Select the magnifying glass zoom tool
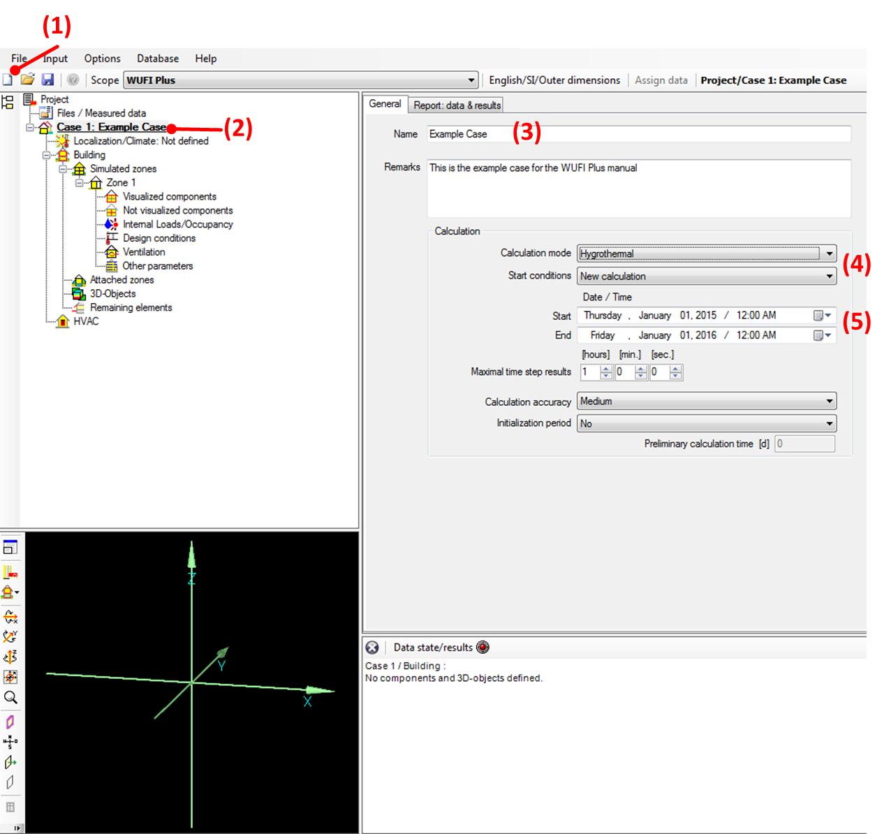Screen dimensions: 891x834 click(10, 697)
